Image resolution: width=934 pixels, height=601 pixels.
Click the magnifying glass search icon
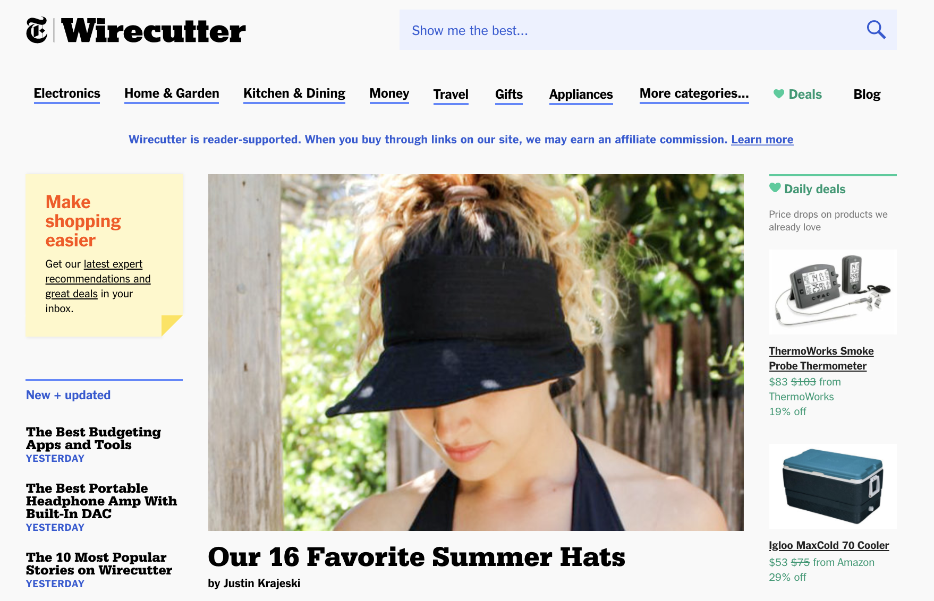(876, 30)
